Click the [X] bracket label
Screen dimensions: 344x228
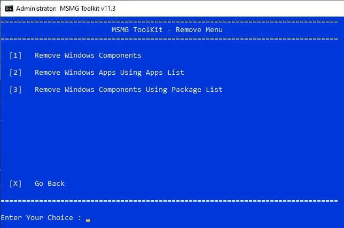tap(15, 184)
